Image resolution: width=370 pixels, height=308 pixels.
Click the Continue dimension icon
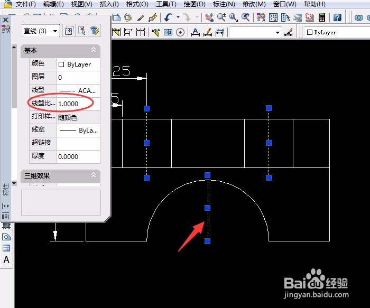[141, 32]
